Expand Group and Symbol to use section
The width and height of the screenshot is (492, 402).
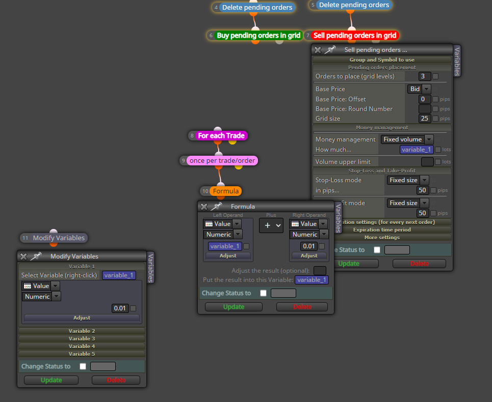pyautogui.click(x=382, y=60)
